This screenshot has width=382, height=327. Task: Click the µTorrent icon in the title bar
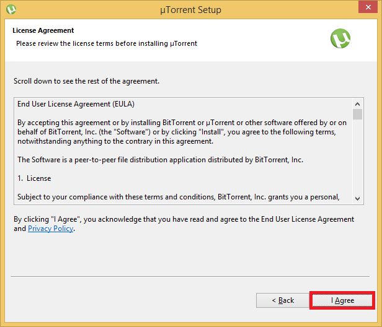click(11, 9)
